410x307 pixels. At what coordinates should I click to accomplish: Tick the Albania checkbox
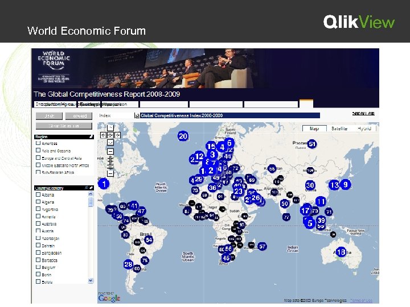coord(38,194)
